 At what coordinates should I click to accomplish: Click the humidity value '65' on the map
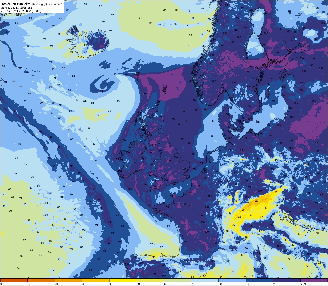pos(190,35)
